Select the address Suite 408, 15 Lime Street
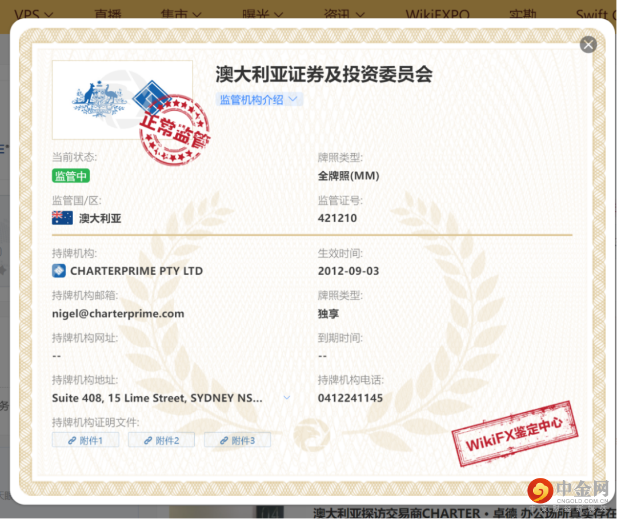Image resolution: width=617 pixels, height=519 pixels. pos(157,398)
